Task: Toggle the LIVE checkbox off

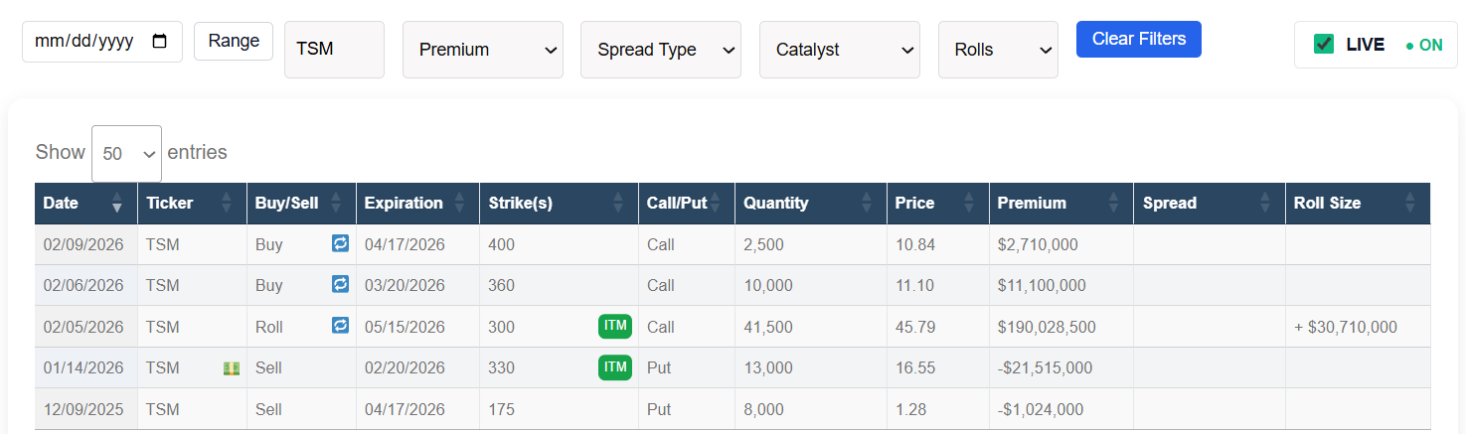Action: coord(1324,44)
